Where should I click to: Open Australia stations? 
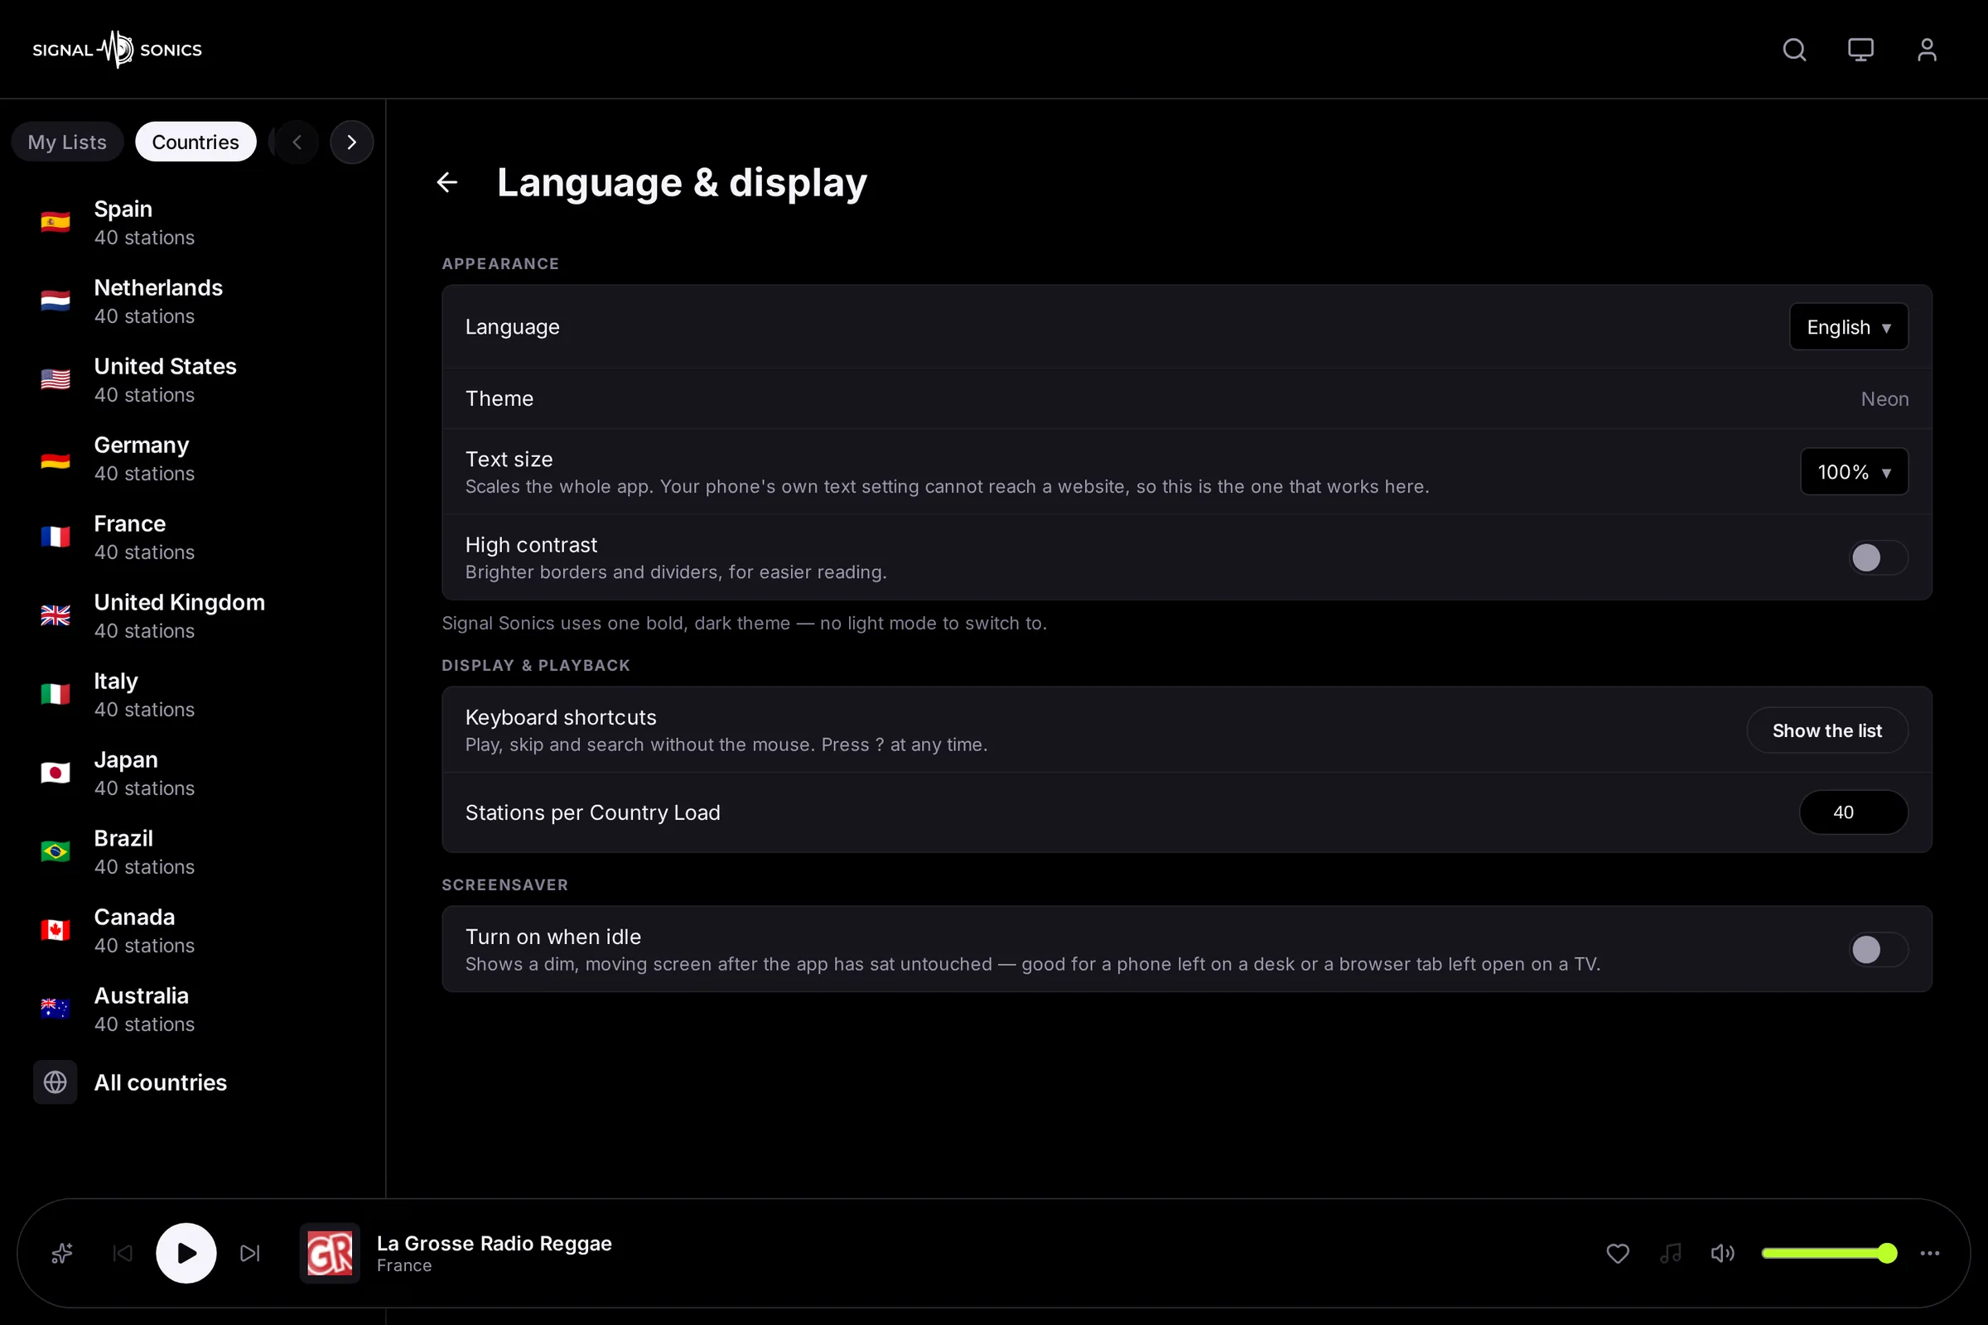193,1009
